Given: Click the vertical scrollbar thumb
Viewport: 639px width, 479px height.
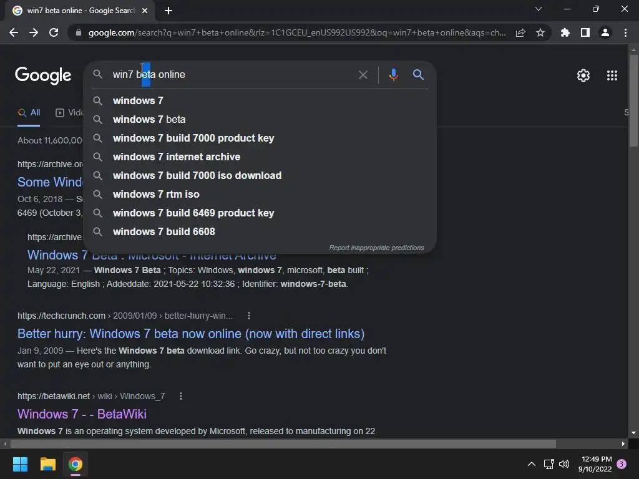Looking at the screenshot, I should (x=633, y=100).
